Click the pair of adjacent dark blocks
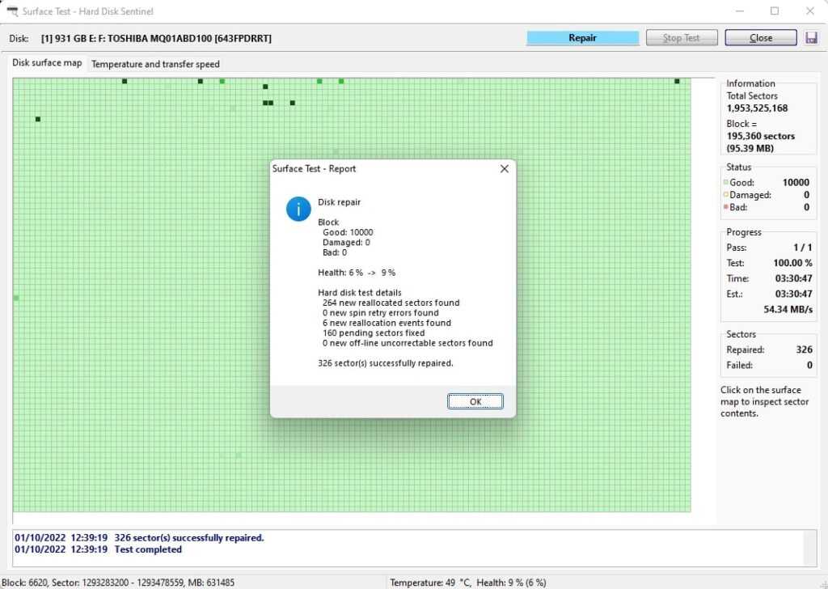 click(268, 103)
